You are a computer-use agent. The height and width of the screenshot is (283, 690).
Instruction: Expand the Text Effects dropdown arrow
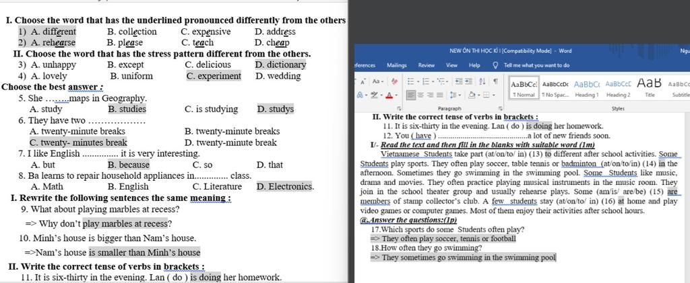367,95
